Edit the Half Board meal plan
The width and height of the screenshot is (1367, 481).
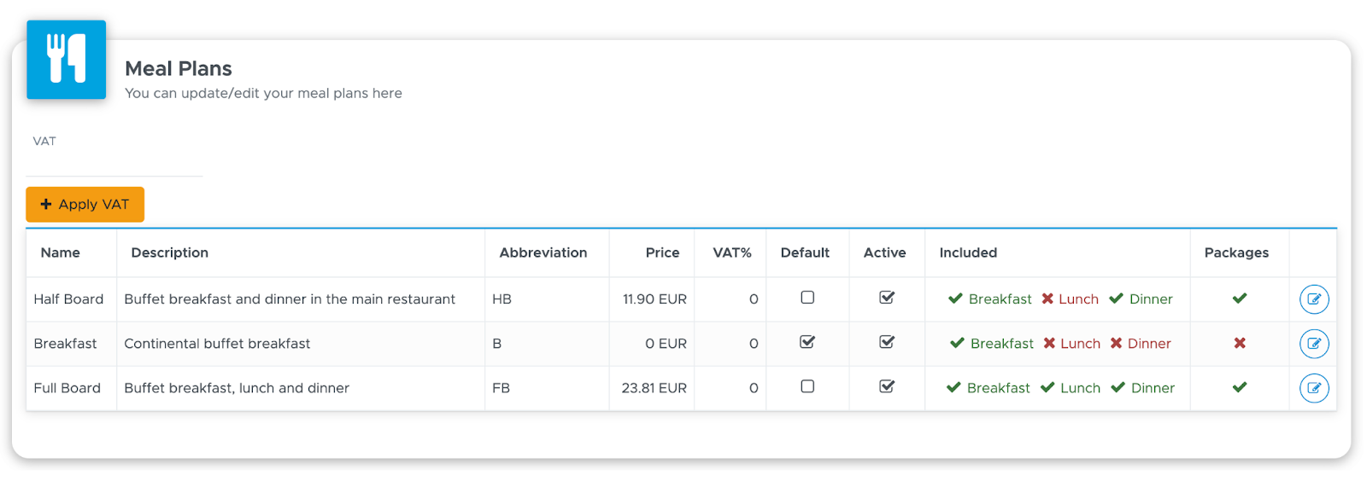tap(1314, 299)
